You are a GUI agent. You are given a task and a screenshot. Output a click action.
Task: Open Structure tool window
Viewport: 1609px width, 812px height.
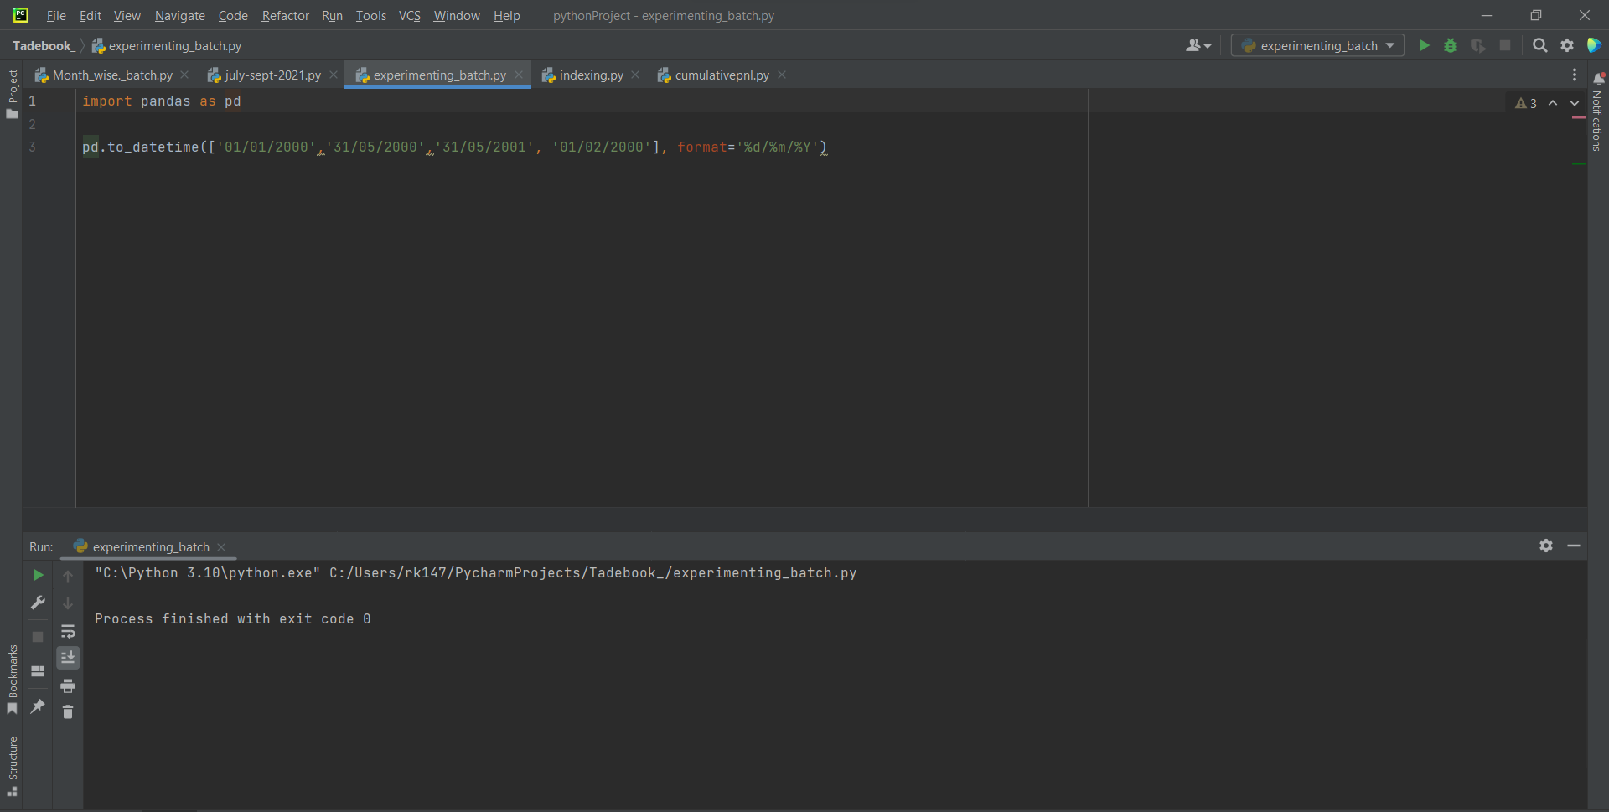[12, 766]
